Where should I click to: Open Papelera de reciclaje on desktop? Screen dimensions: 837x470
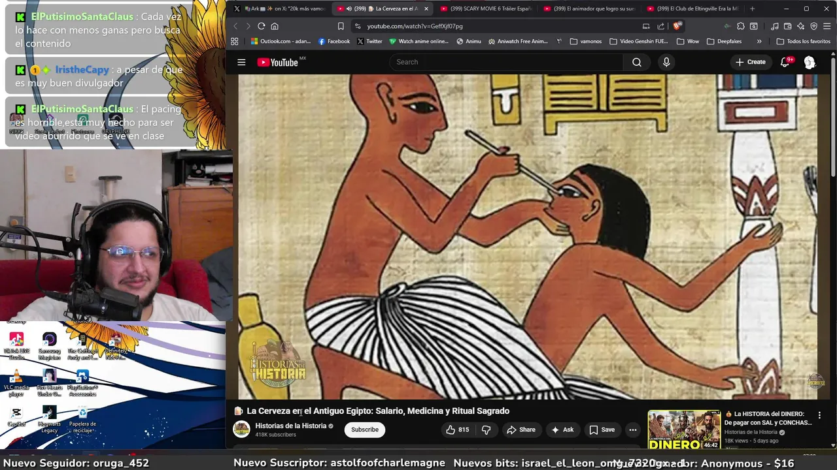point(82,420)
